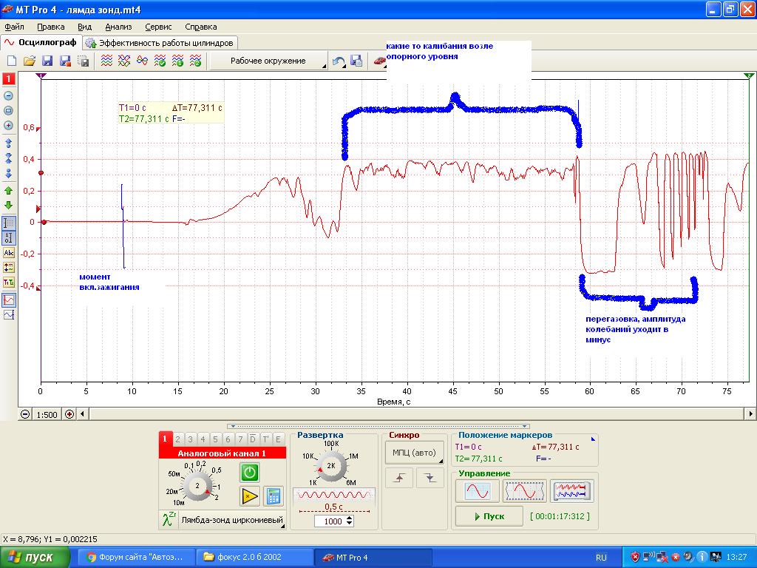
Task: Create a new file with the blank page icon
Action: click(x=12, y=61)
